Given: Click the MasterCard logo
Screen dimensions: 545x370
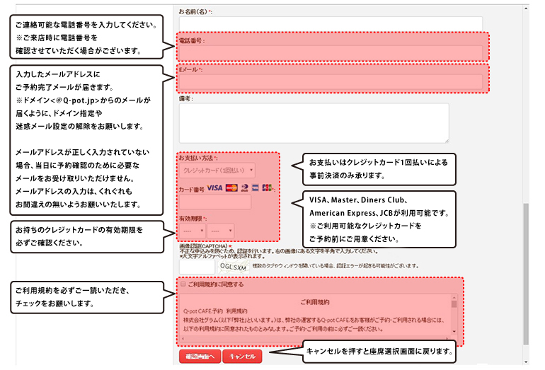Looking at the screenshot, I should [x=231, y=188].
